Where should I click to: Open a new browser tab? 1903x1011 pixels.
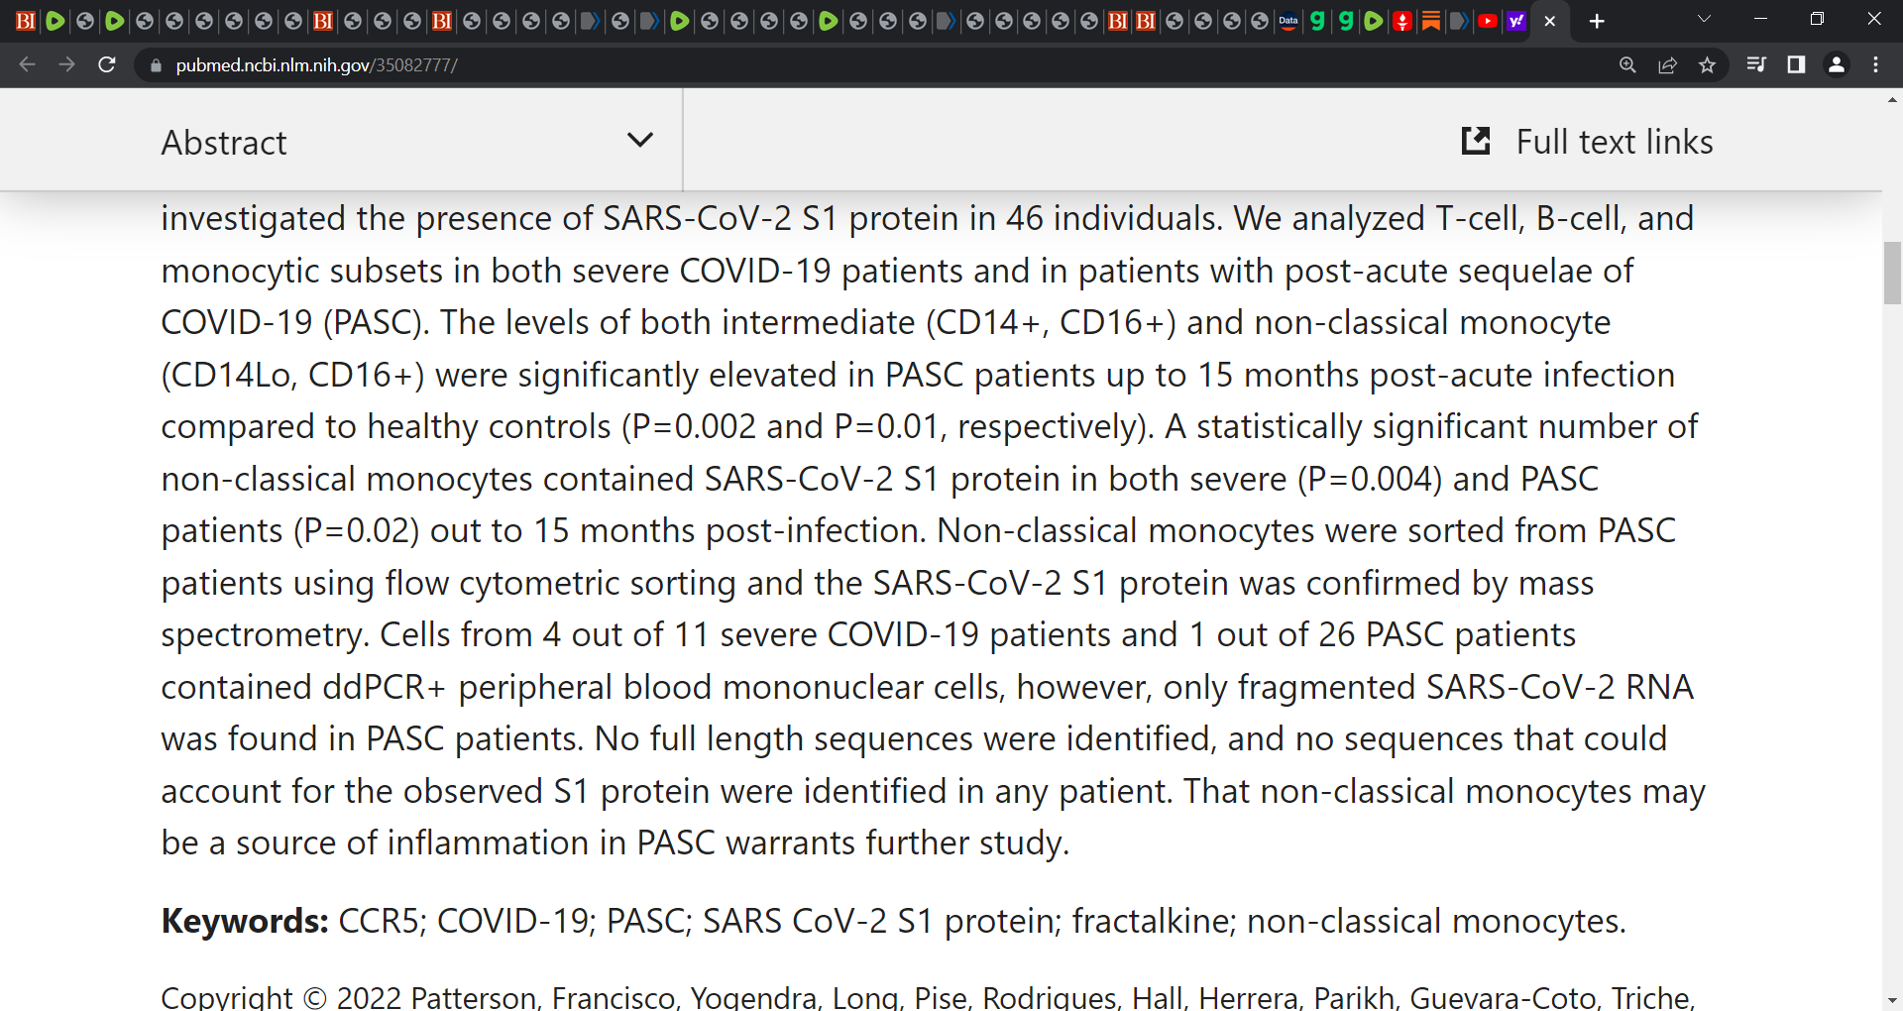click(x=1597, y=21)
